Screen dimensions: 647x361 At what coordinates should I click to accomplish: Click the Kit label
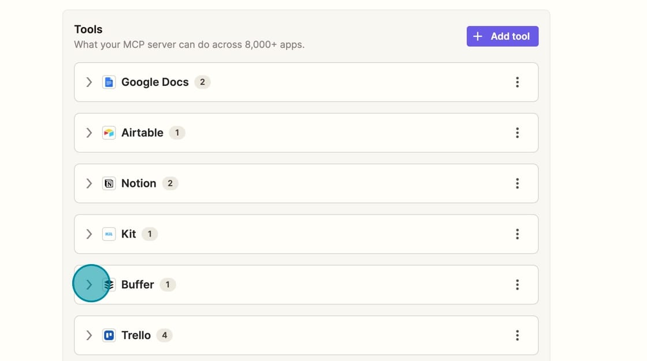(x=128, y=234)
